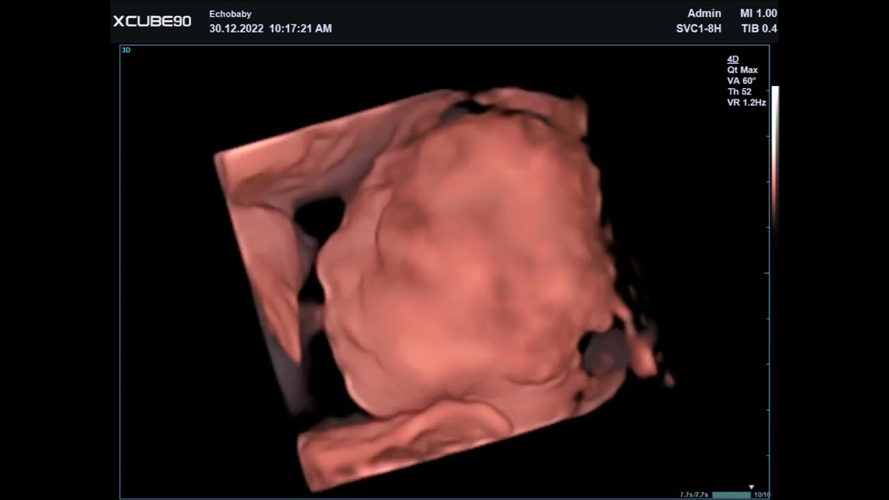Click the 4D mode label
Screen dimensions: 889x500
(733, 60)
